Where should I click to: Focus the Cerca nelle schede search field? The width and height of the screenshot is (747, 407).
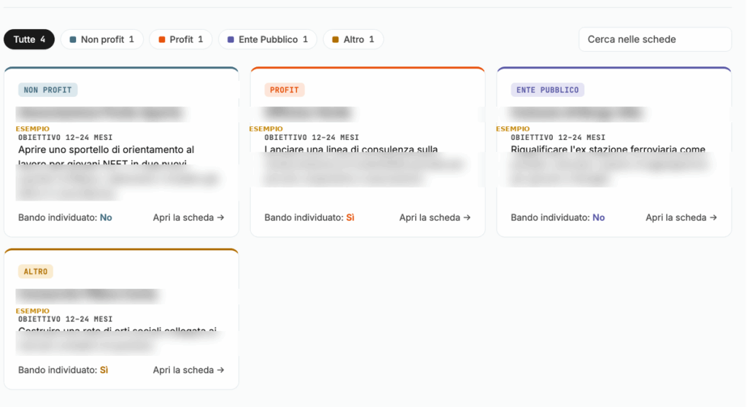[x=655, y=39]
